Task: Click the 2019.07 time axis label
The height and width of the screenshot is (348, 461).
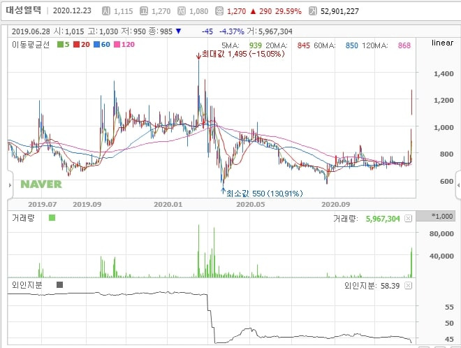Action: click(43, 204)
